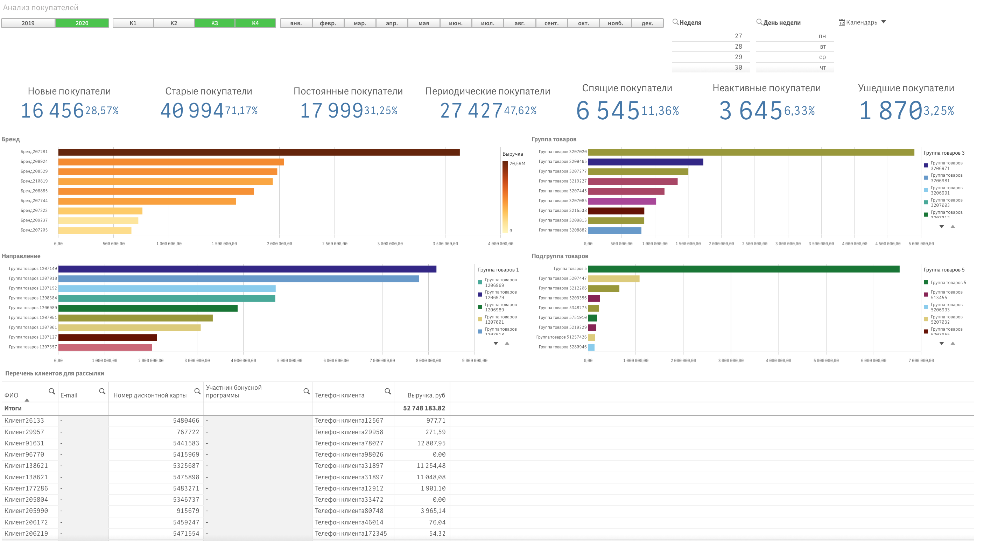The width and height of the screenshot is (998, 543).
Task: Click search icon next to День недели
Action: 759,22
